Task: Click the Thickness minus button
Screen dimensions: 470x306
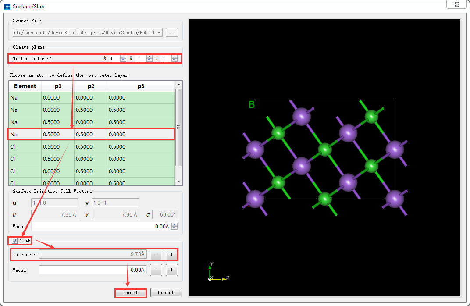Action: pos(157,254)
